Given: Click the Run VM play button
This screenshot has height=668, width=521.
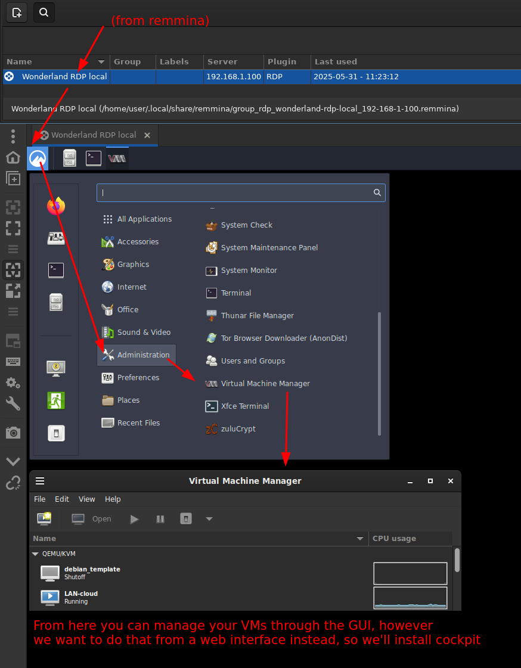Looking at the screenshot, I should point(134,519).
